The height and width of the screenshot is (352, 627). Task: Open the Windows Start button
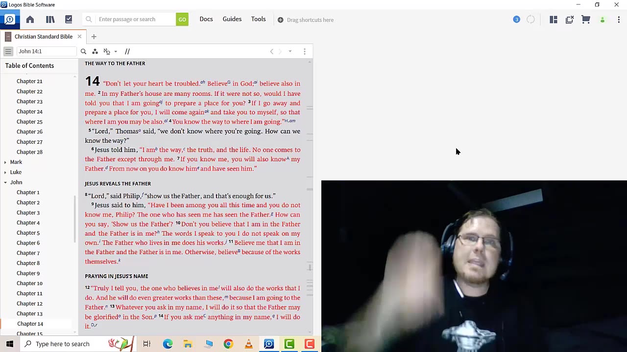(x=10, y=344)
